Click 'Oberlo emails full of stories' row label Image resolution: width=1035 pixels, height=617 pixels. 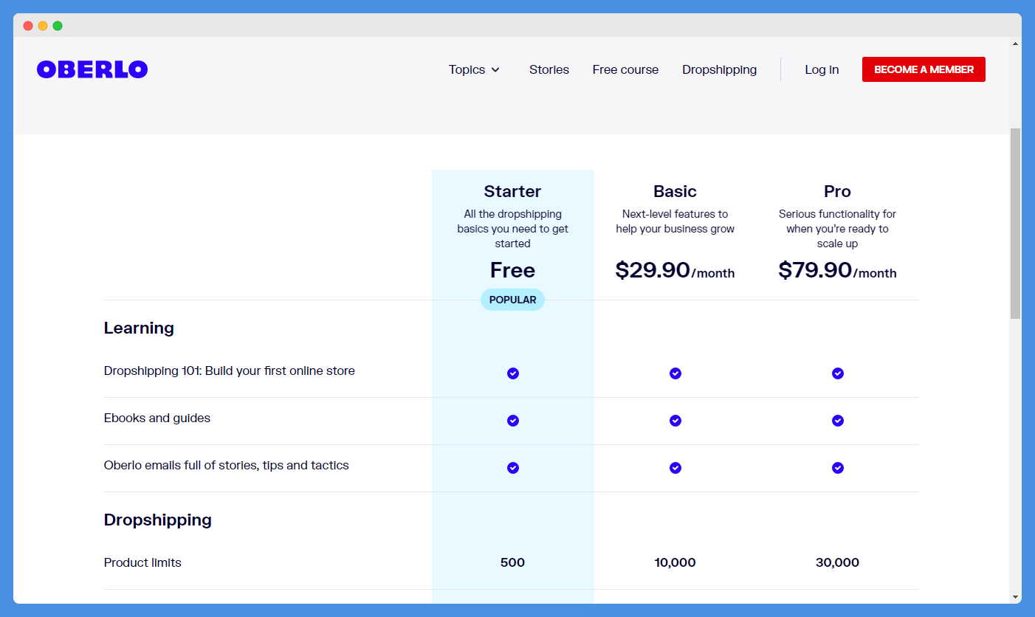tap(227, 465)
